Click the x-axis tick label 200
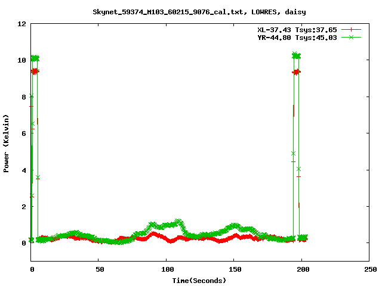 [303, 269]
